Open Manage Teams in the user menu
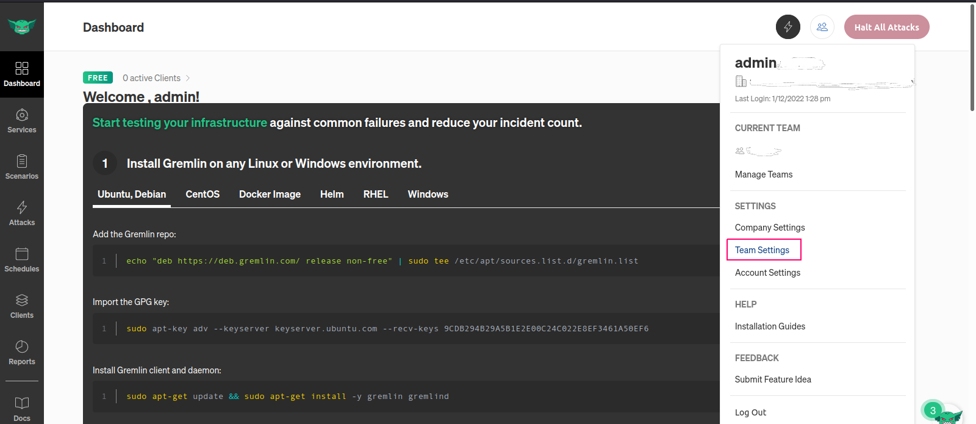The height and width of the screenshot is (424, 976). tap(764, 174)
